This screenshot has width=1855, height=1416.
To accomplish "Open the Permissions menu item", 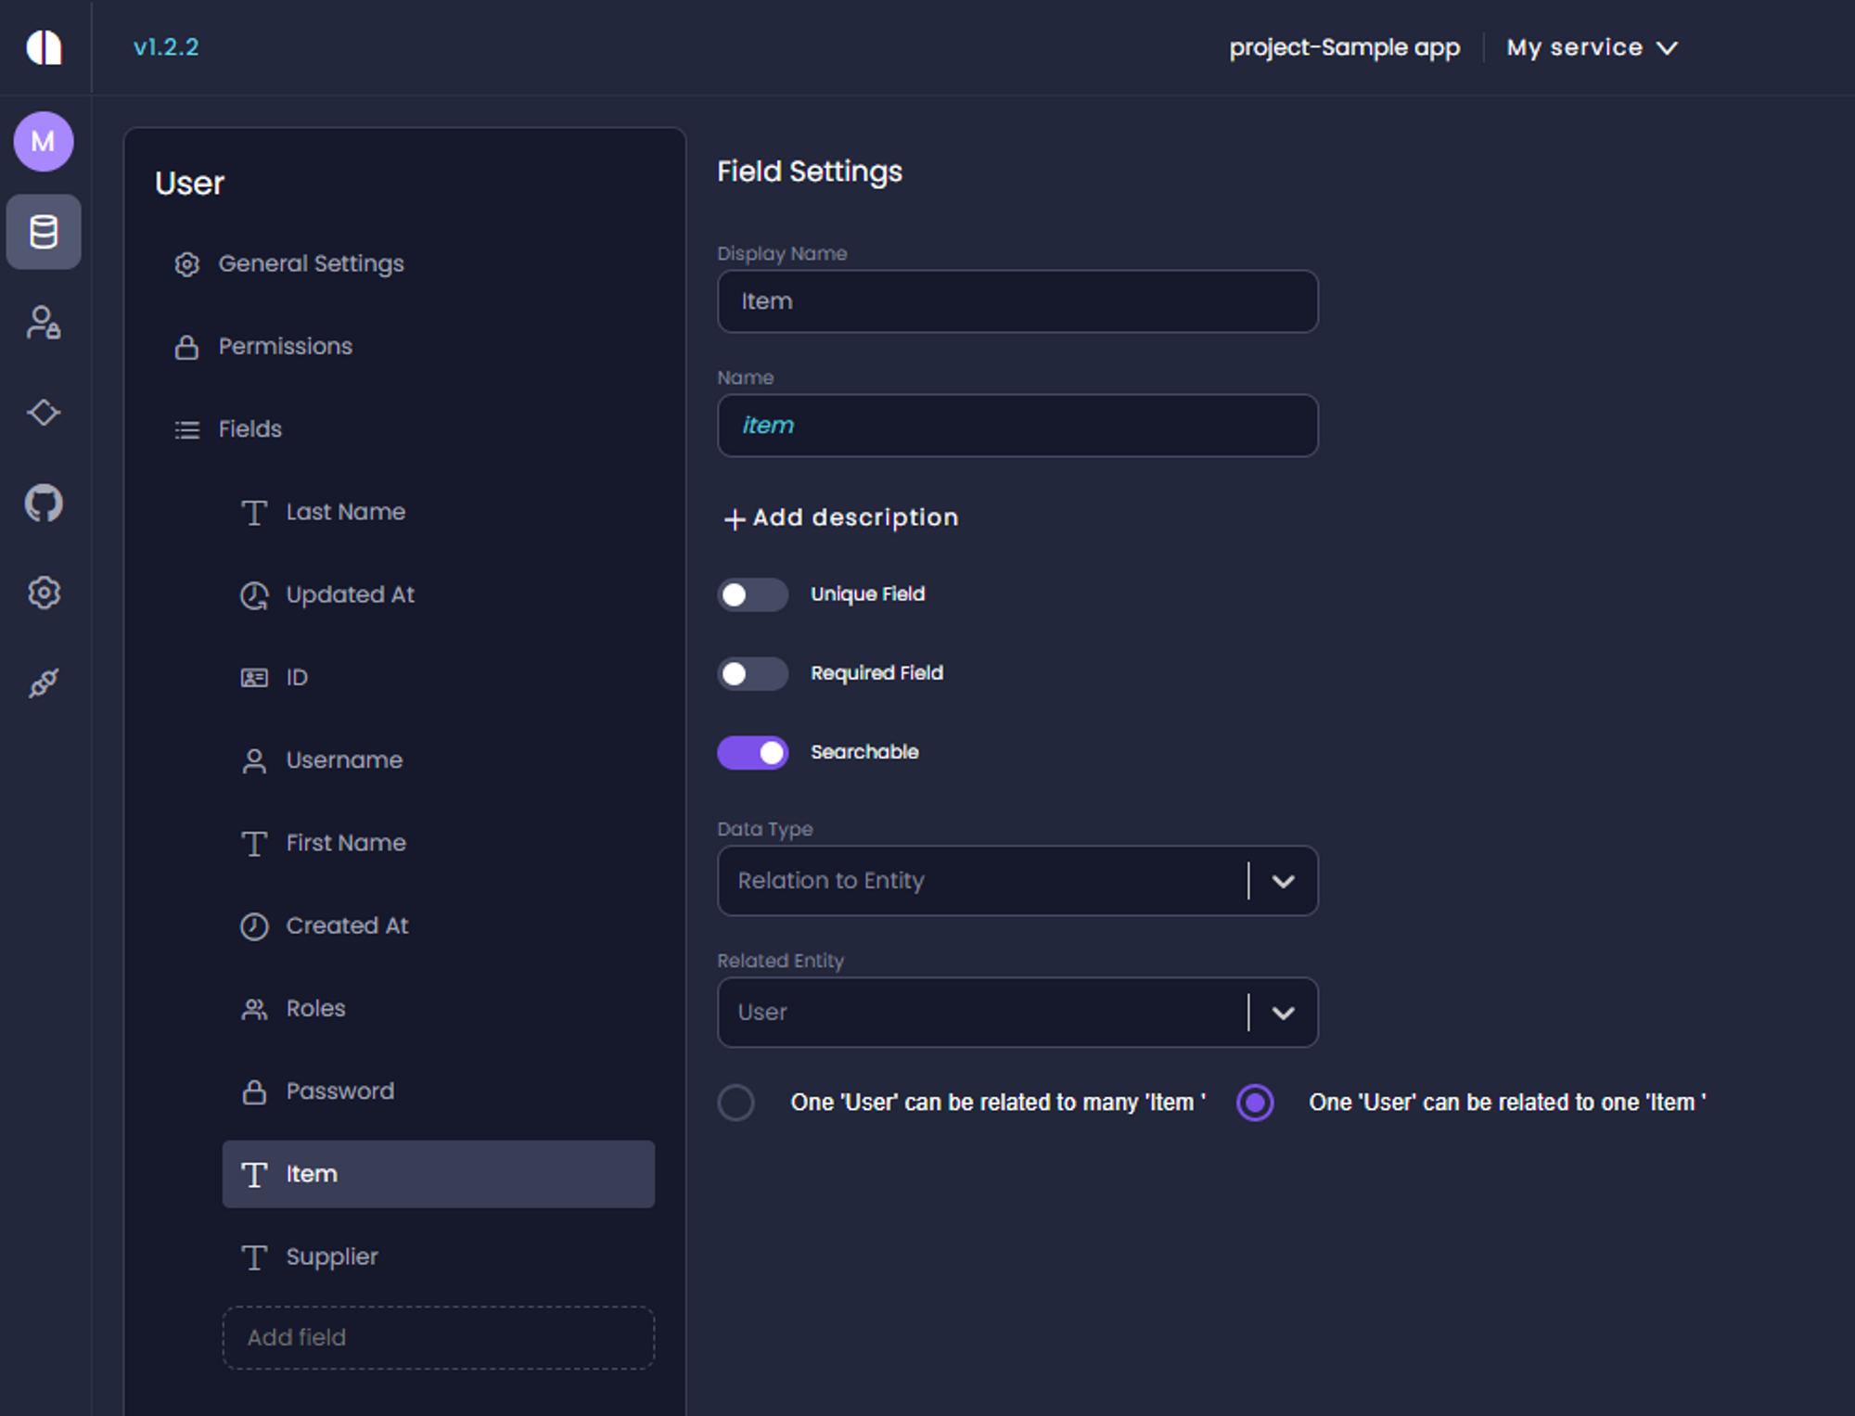I will [x=285, y=347].
